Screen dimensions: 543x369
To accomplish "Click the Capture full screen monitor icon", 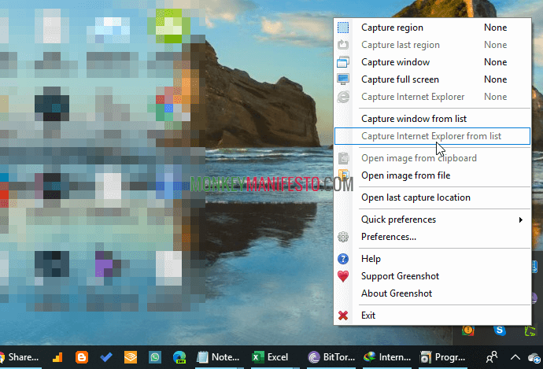I will click(343, 79).
